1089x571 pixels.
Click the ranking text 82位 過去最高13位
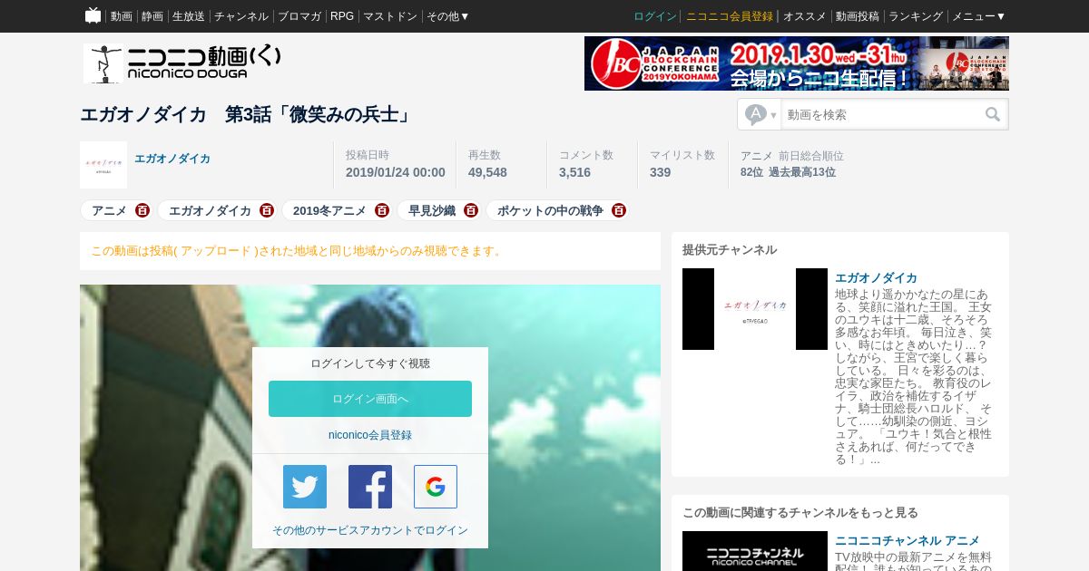tap(788, 172)
